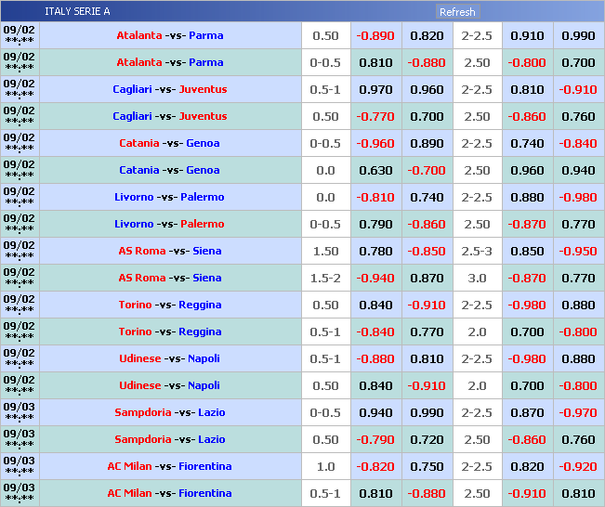This screenshot has width=605, height=507.
Task: Pick the -0.890 odds for Atalanta
Action: tap(375, 36)
